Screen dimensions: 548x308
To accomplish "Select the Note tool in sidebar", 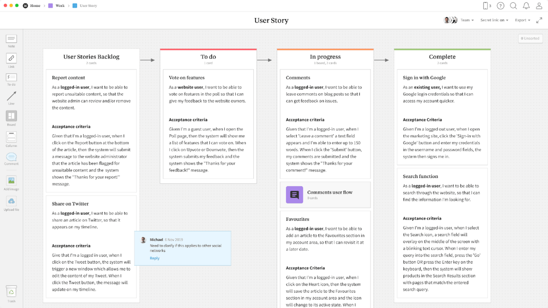I will pos(11,39).
